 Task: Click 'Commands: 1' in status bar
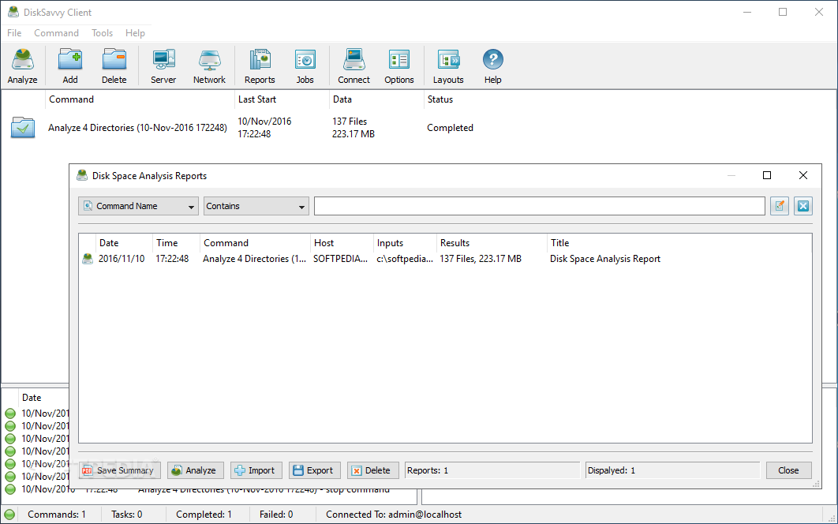[57, 515]
